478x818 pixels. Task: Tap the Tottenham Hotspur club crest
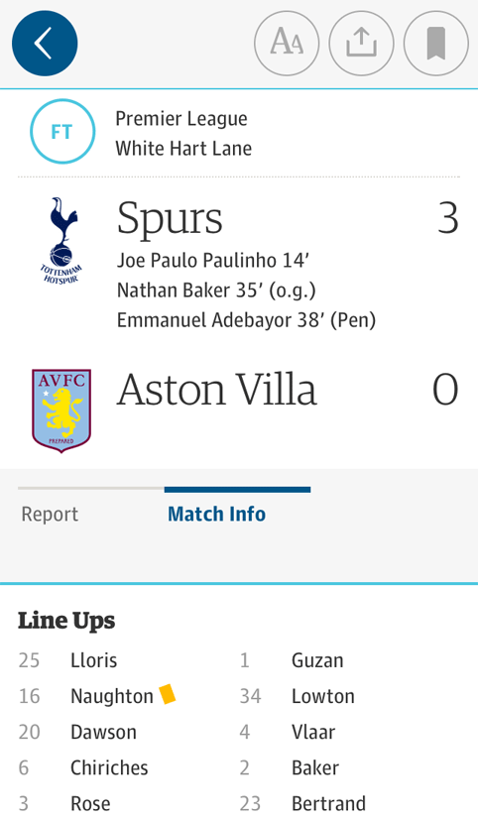(x=61, y=240)
